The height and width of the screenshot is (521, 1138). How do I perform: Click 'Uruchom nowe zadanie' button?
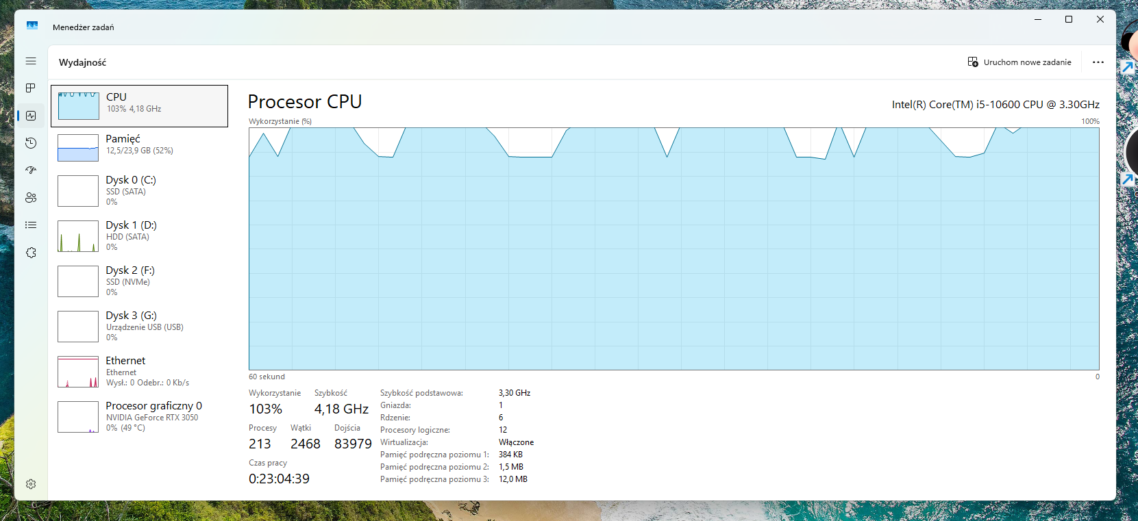click(x=1019, y=62)
